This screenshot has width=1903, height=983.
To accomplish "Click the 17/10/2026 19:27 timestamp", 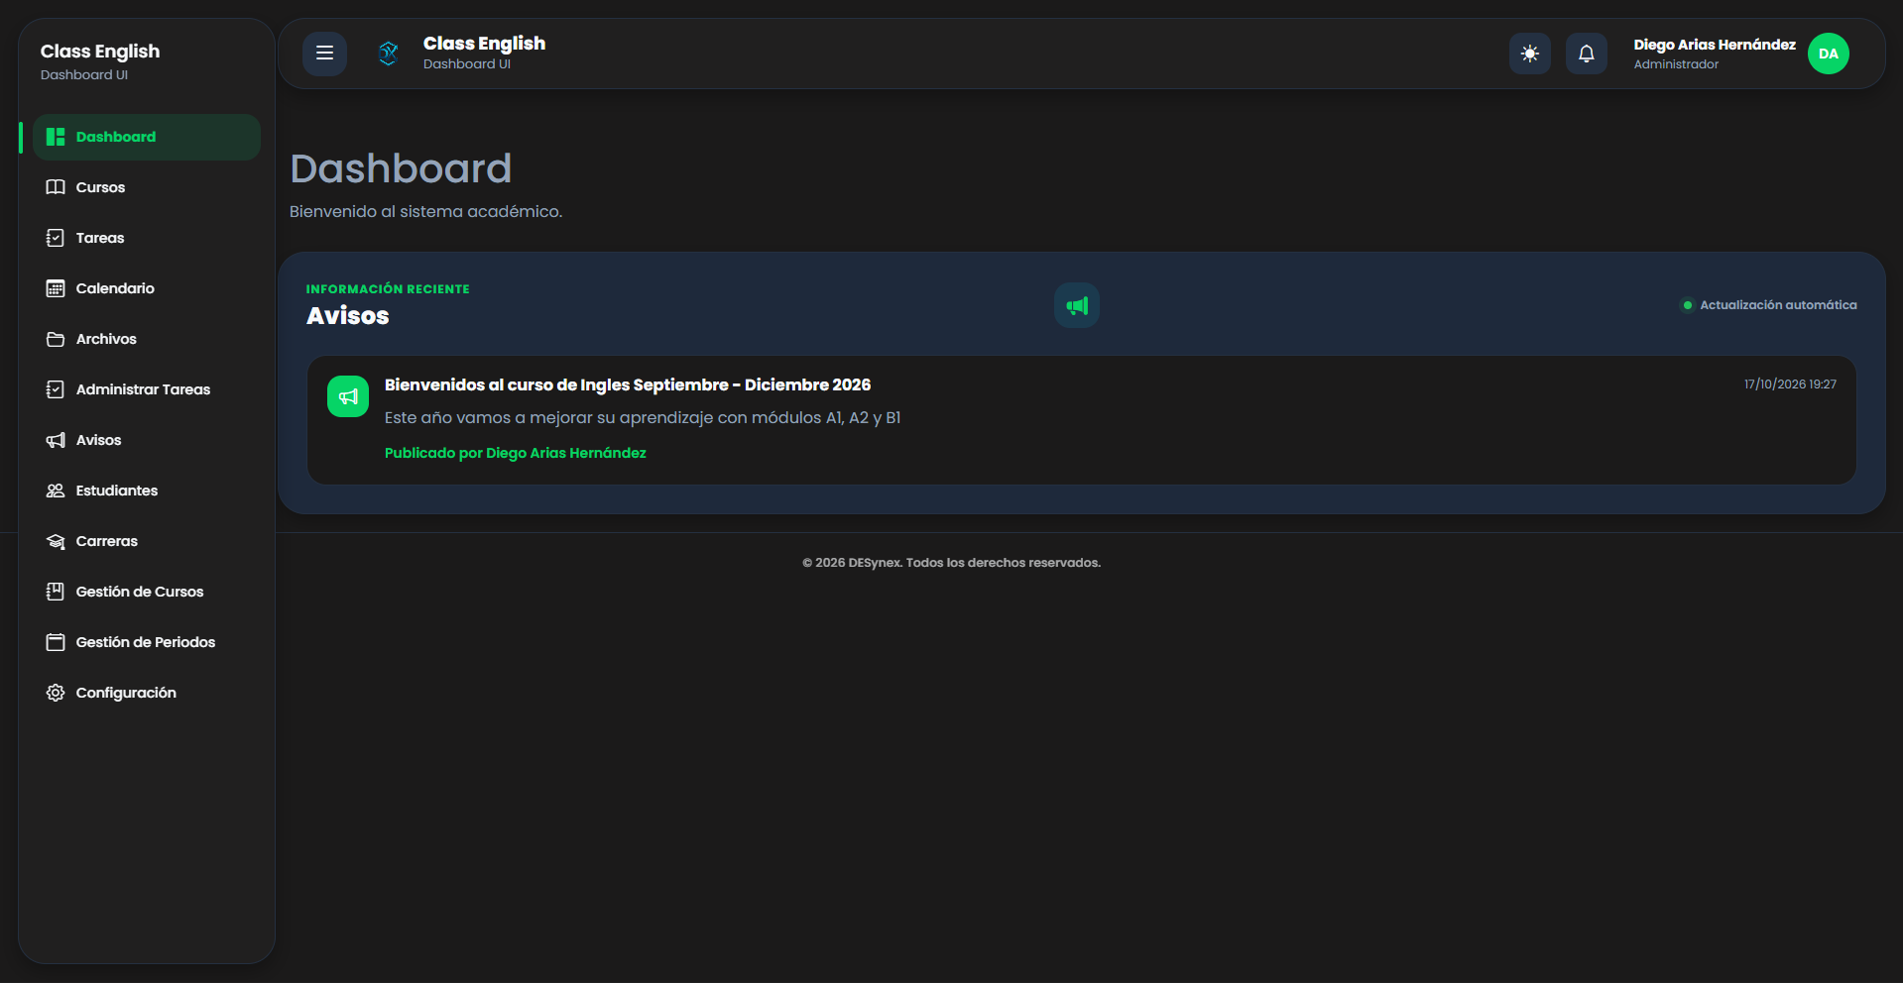I will tap(1790, 384).
